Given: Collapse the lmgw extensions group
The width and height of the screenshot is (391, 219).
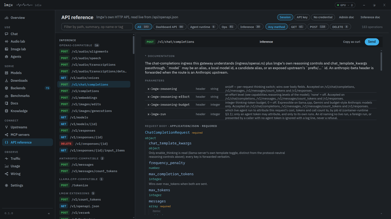Looking at the screenshot, I should 77,193.
